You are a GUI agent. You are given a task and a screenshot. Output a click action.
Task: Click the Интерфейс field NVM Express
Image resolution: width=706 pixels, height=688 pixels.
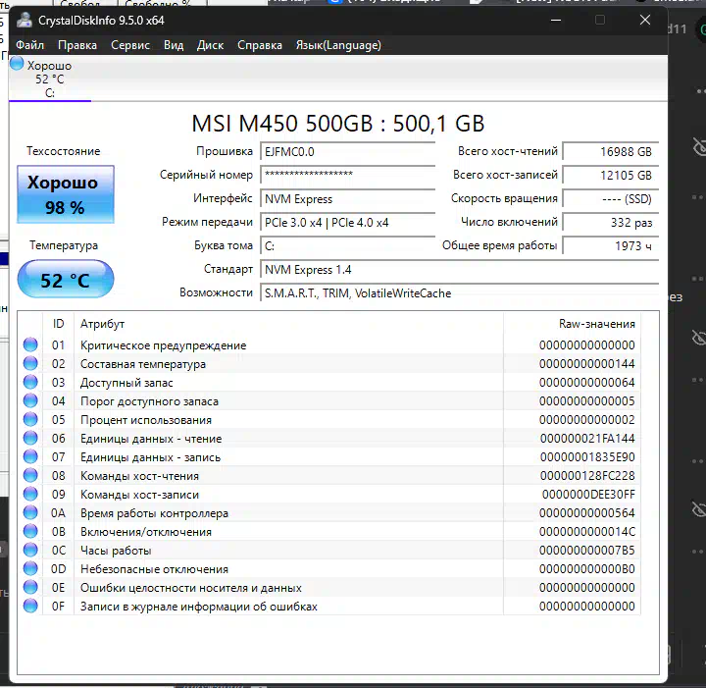(x=347, y=198)
